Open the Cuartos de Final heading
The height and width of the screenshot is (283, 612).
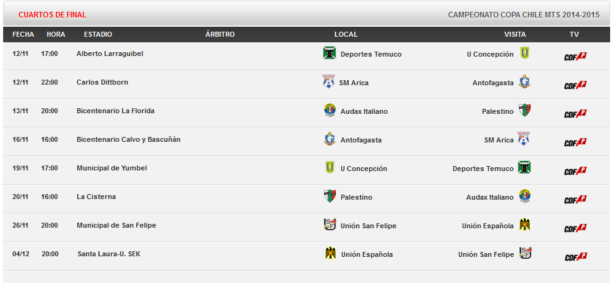52,15
